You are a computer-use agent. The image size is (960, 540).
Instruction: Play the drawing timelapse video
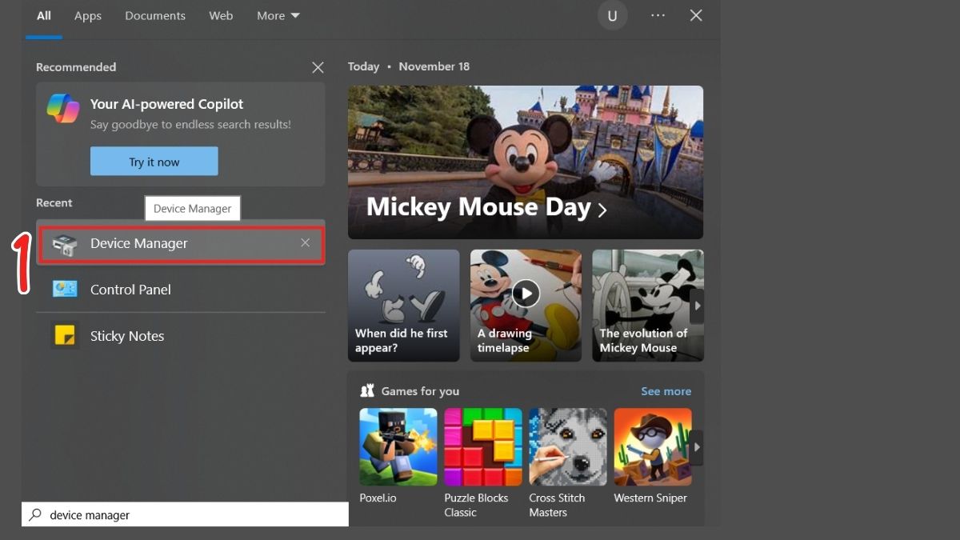click(x=526, y=293)
